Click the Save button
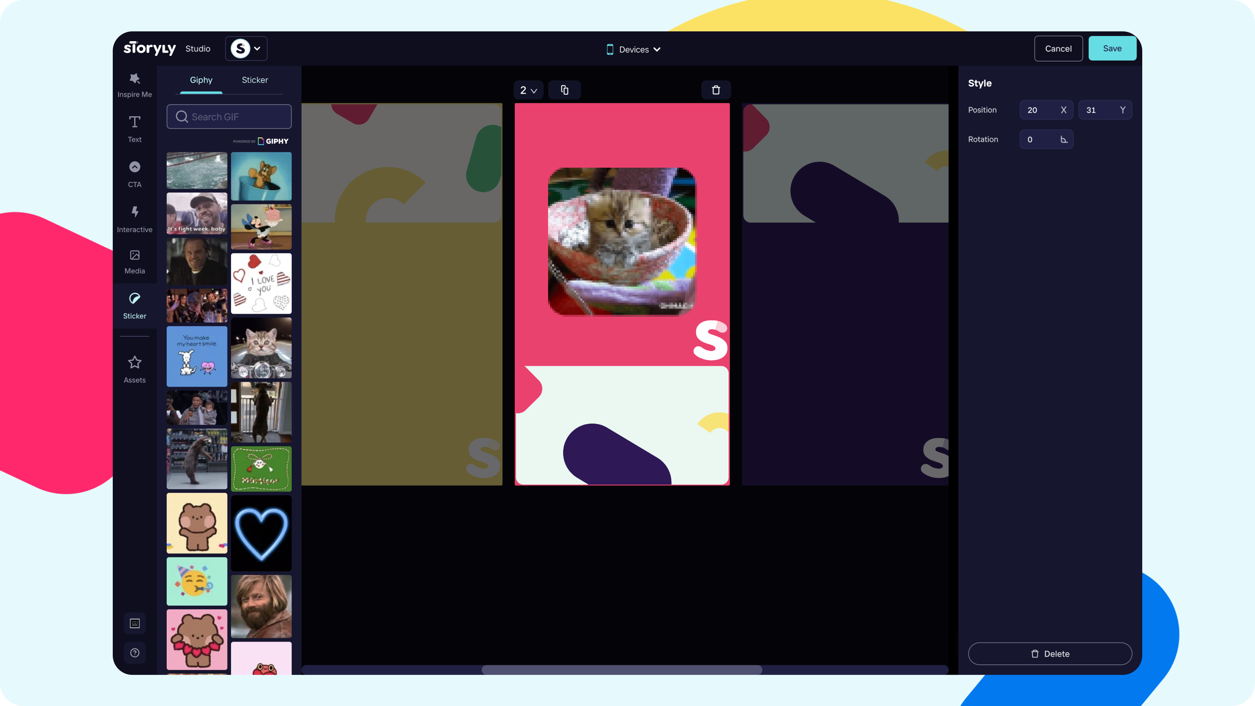Viewport: 1255px width, 706px height. 1112,48
